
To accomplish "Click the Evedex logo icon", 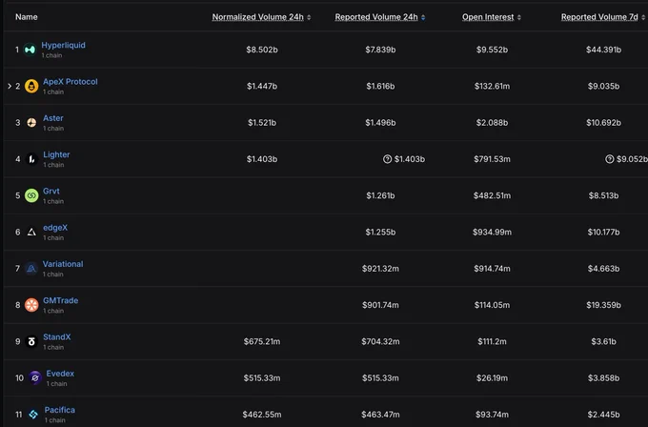I will [x=35, y=377].
